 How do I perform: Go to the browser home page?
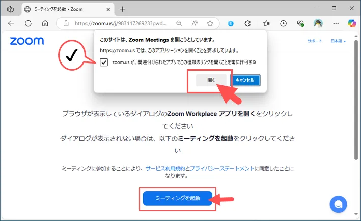pyautogui.click(x=45, y=23)
